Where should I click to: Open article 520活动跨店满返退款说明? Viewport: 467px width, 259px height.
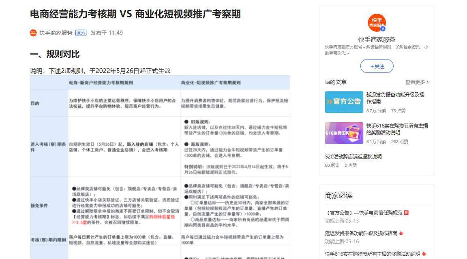[353, 156]
